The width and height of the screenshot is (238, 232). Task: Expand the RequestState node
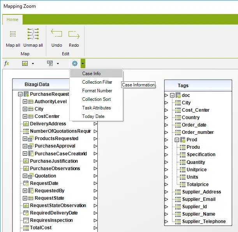click(25, 198)
